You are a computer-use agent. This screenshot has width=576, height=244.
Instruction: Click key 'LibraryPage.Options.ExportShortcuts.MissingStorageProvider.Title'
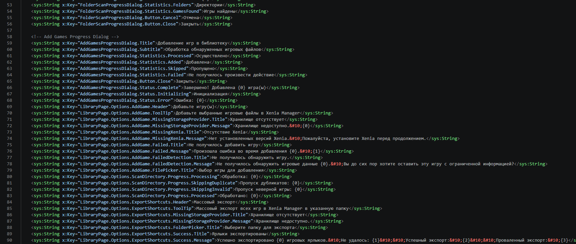click(x=163, y=215)
